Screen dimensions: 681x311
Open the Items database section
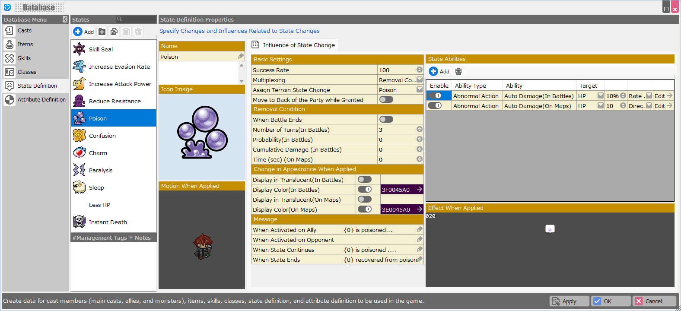[x=25, y=44]
